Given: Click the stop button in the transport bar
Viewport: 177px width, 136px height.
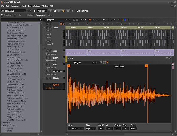Looking at the screenshot, I should 55,11.
